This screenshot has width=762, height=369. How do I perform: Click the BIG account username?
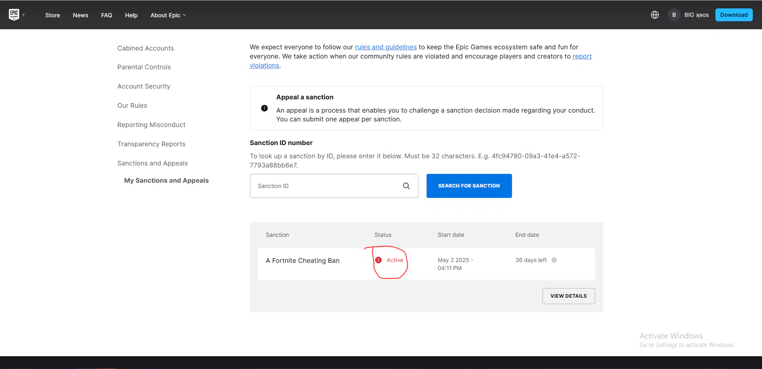[x=696, y=15]
